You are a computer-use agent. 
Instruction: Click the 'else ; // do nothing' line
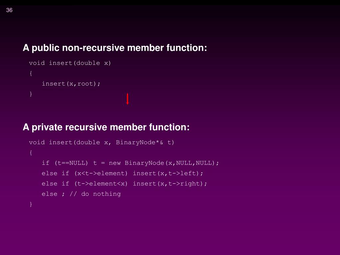point(81,194)
